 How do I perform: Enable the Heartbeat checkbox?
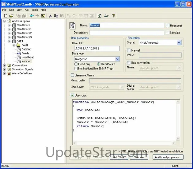(168, 26)
